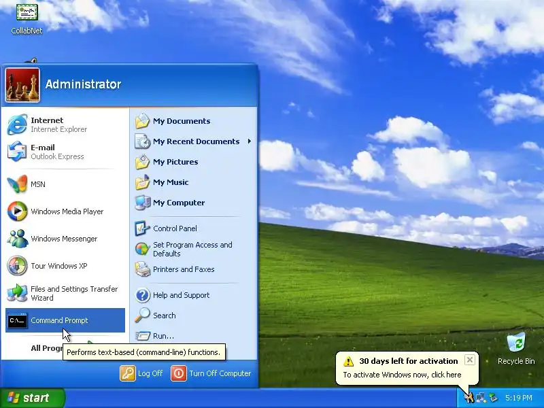Image resolution: width=544 pixels, height=408 pixels.
Task: Click the Administrator chess user picture
Action: pyautogui.click(x=22, y=85)
